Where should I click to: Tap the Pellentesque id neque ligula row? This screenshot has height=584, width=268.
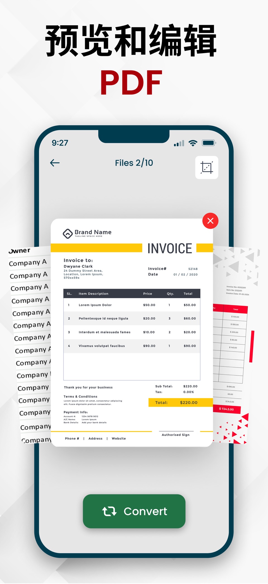(x=132, y=318)
